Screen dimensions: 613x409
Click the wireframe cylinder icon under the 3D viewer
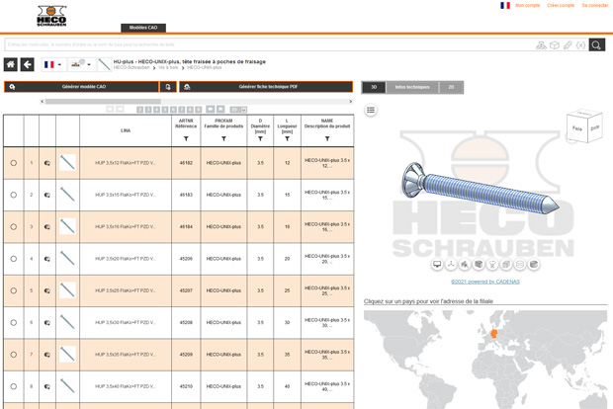pyautogui.click(x=520, y=265)
